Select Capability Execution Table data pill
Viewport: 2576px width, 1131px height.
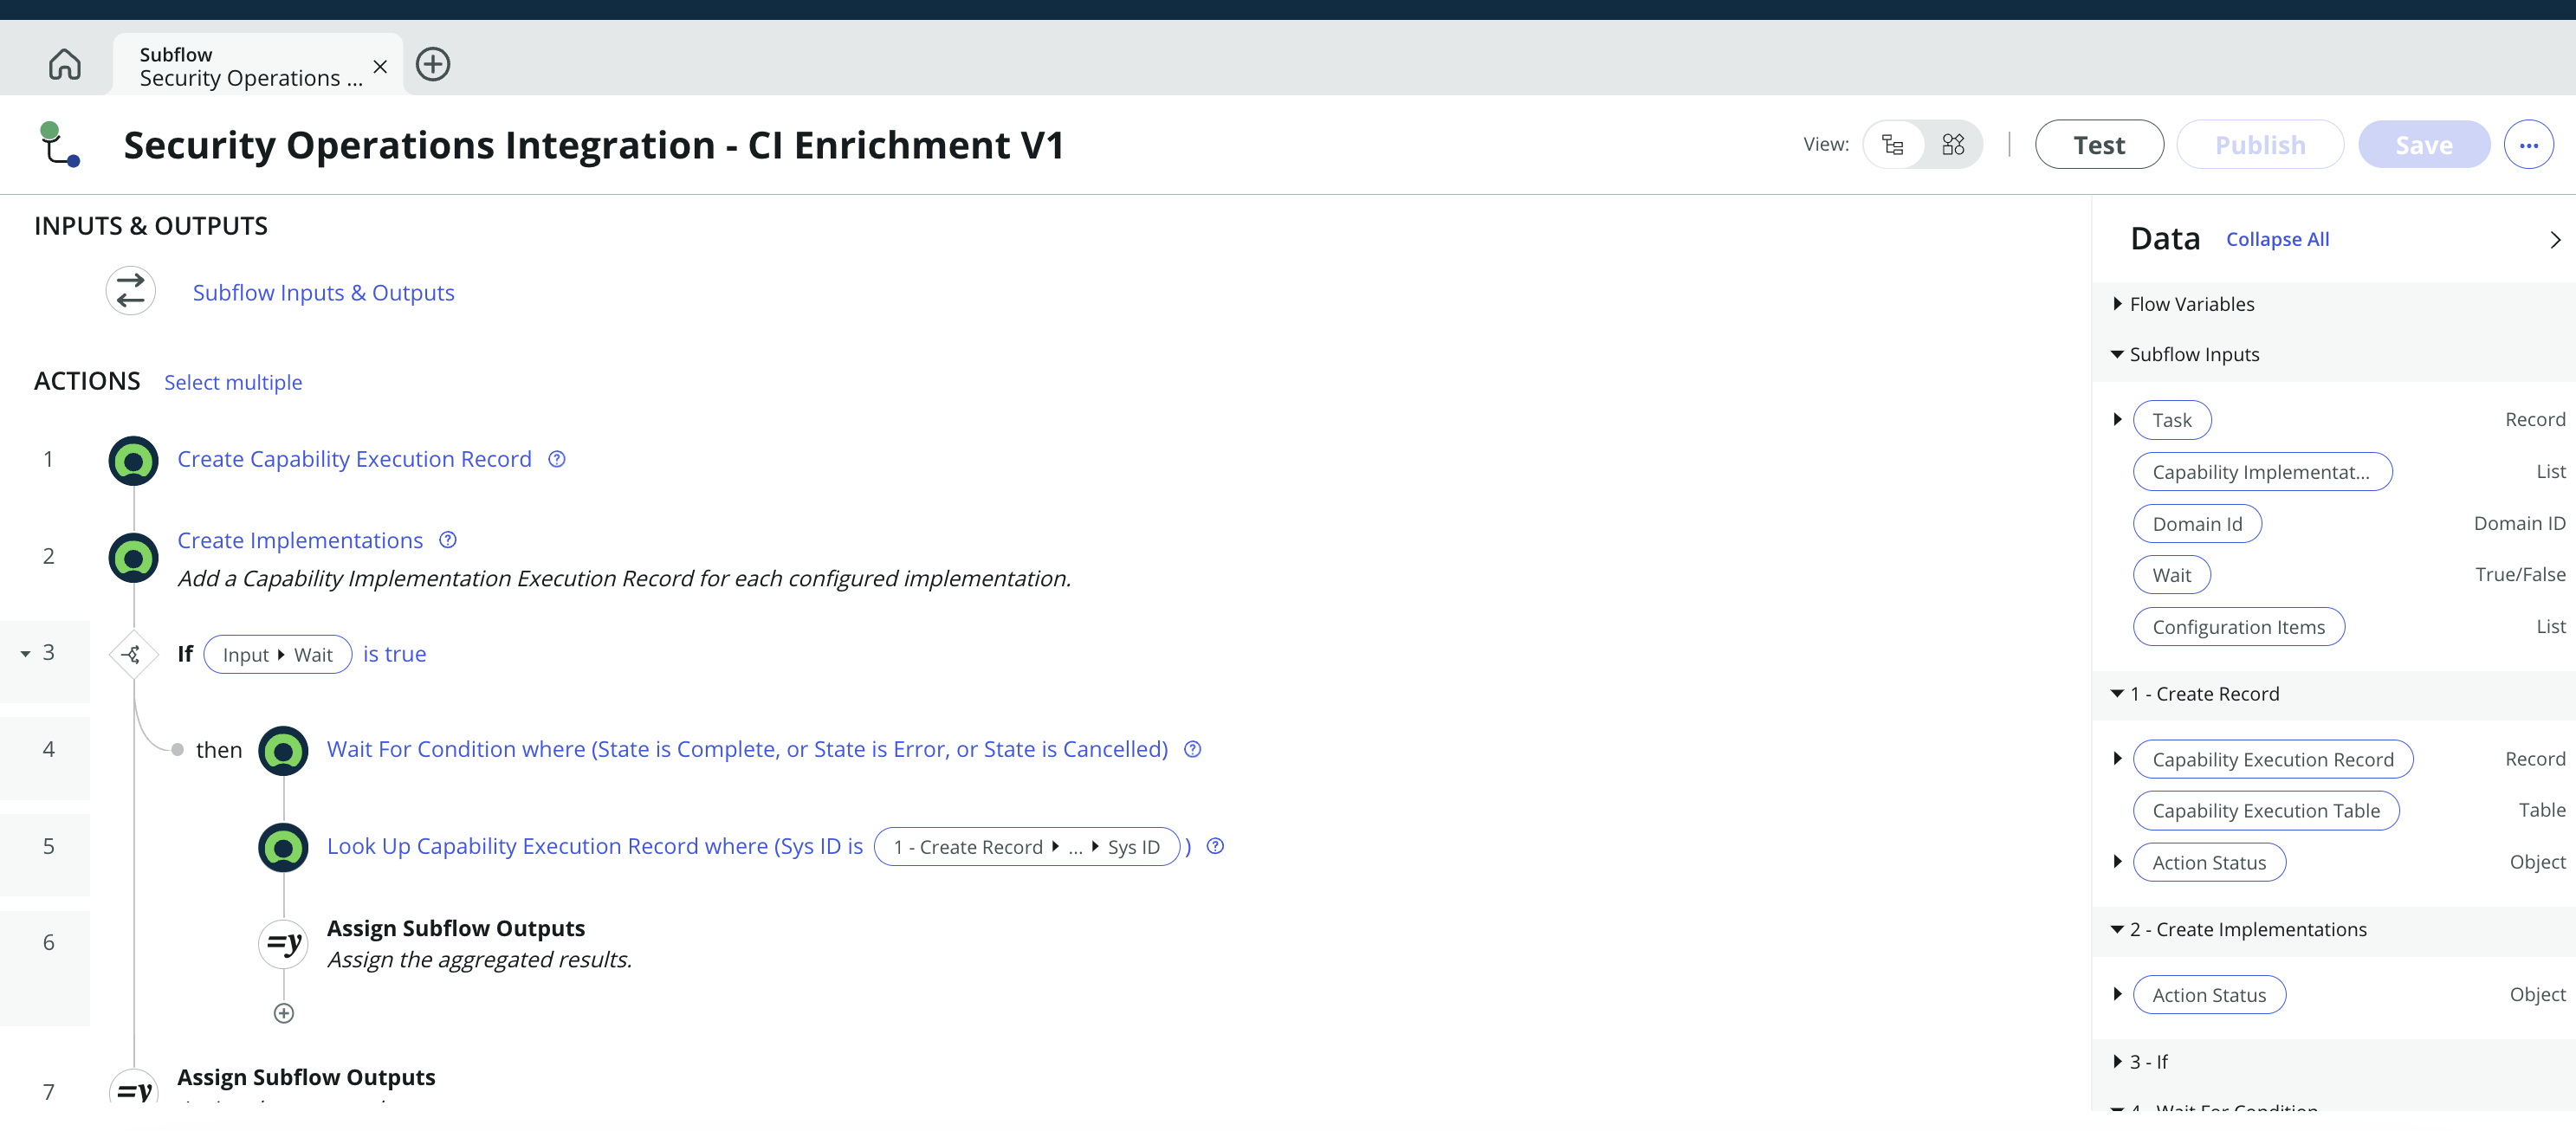click(2266, 811)
